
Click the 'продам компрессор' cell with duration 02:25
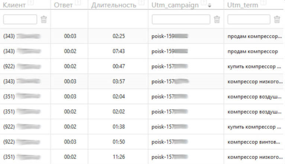pos(254,36)
